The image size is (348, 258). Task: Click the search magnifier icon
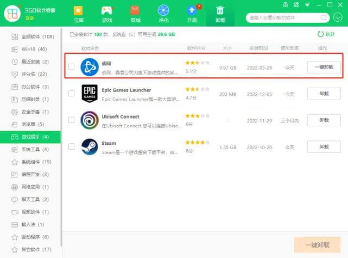click(x=324, y=17)
